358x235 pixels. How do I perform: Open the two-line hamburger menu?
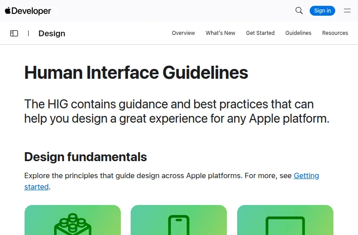pos(347,10)
